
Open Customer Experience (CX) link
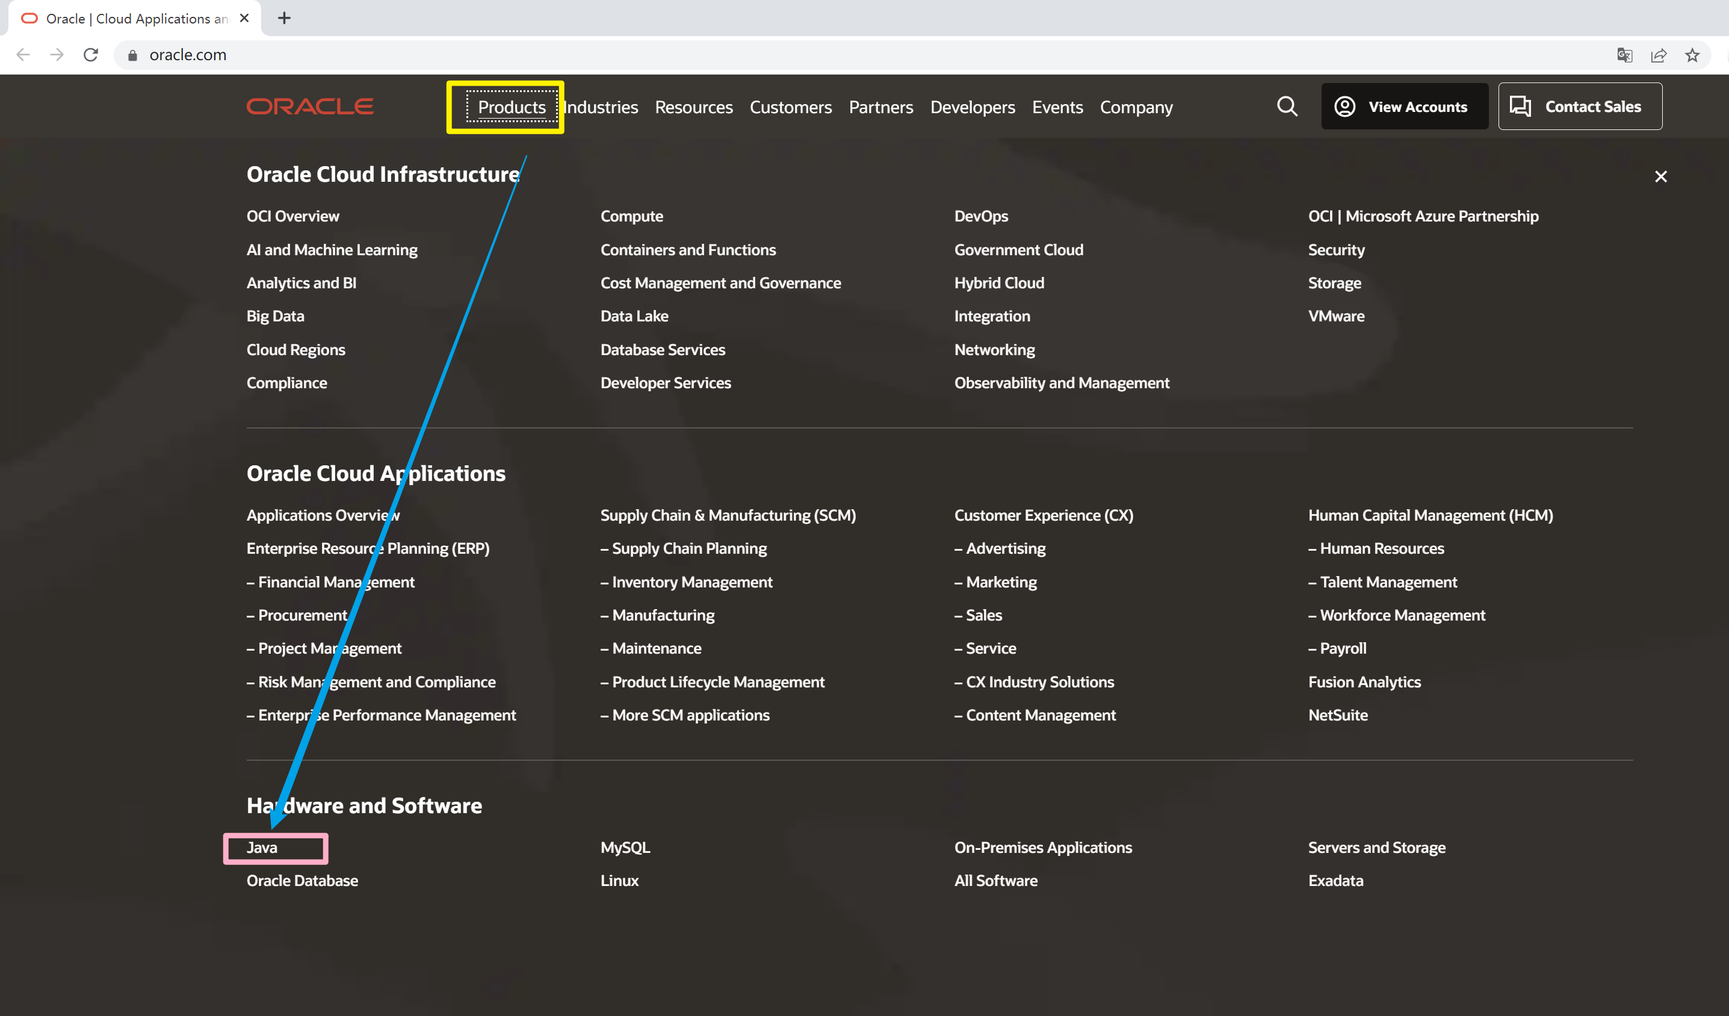[x=1044, y=515]
